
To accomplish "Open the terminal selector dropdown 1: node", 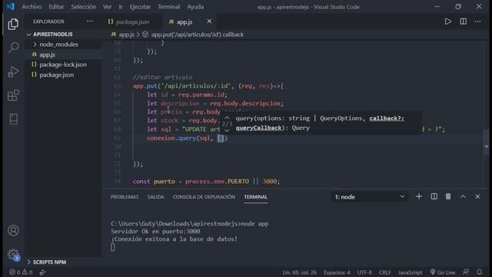I will pos(370,197).
